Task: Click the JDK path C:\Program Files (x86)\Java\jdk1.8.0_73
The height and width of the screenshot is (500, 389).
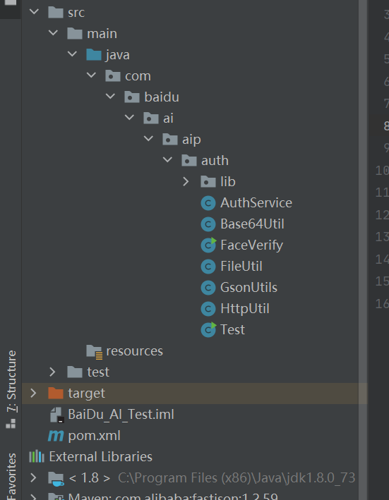Action: click(237, 477)
